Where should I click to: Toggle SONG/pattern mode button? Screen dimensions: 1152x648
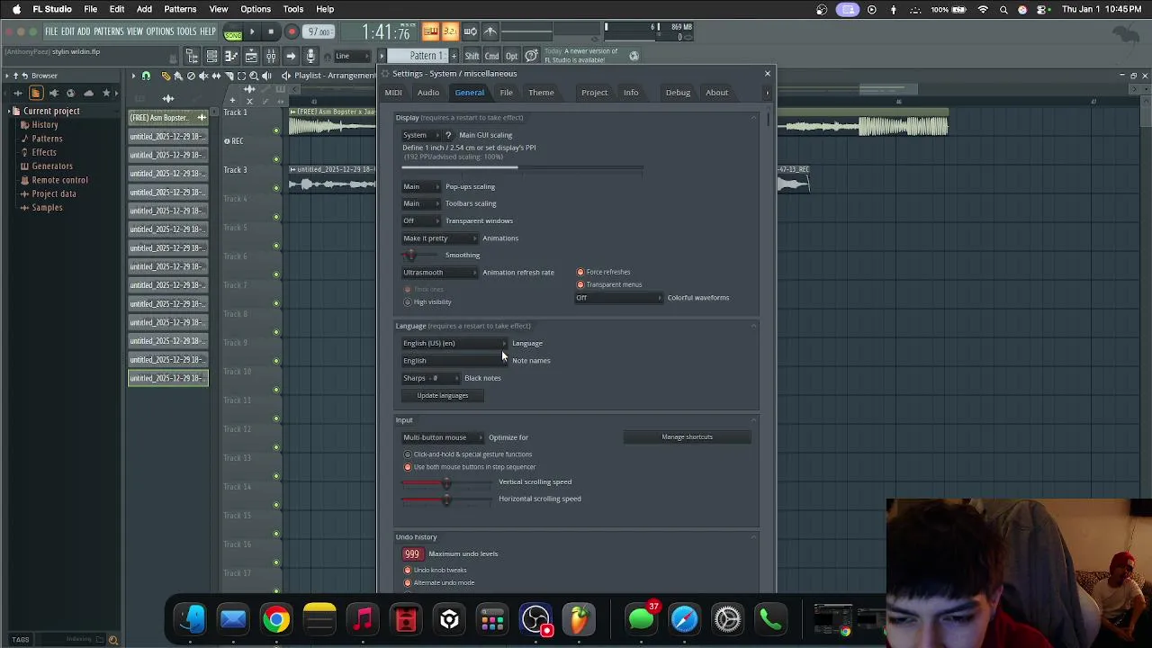point(233,33)
